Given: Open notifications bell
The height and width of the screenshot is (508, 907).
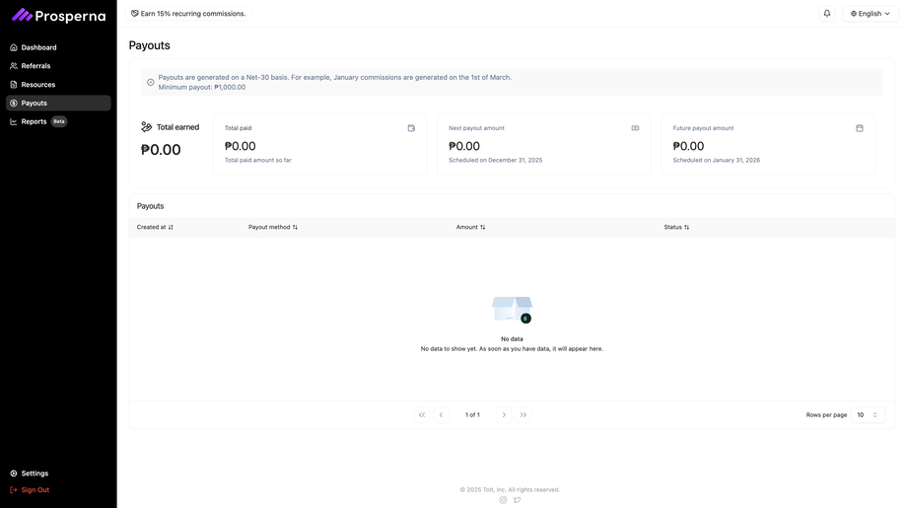Looking at the screenshot, I should [827, 13].
